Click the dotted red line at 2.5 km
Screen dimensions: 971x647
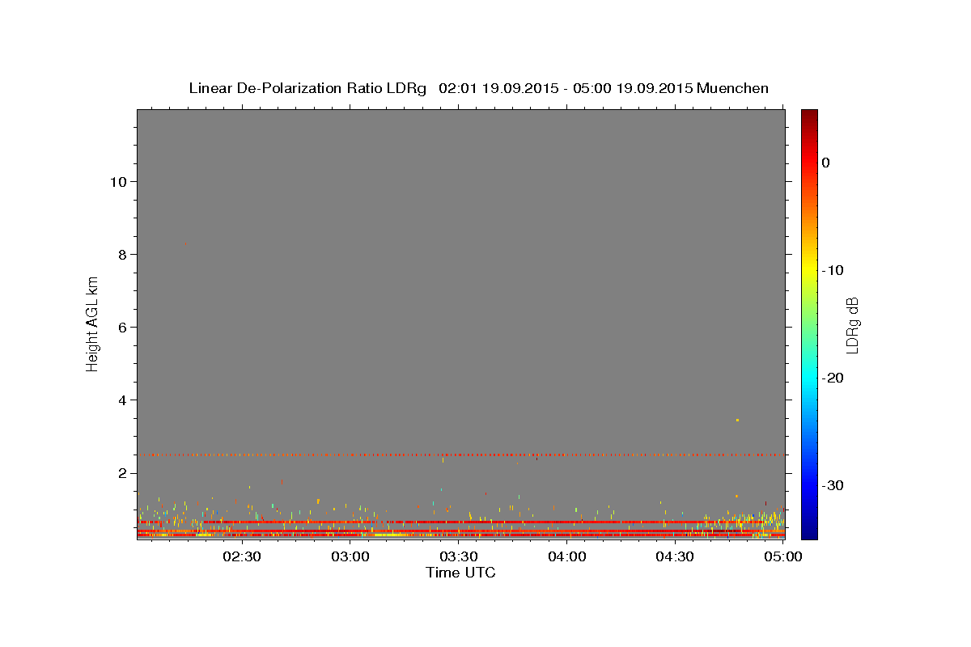[x=460, y=455]
